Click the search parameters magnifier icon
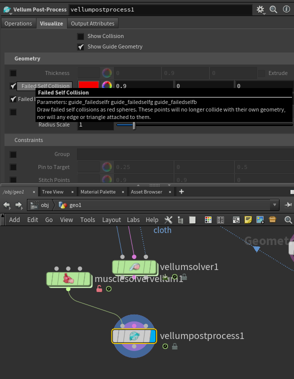Viewport: 294px width, 379px height. [273, 9]
